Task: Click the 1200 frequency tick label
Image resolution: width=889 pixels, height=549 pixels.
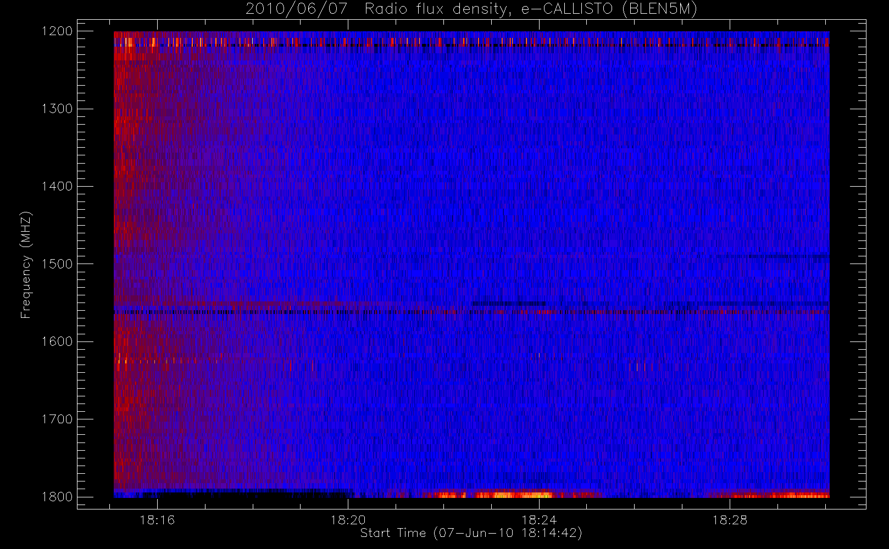Action: [x=57, y=31]
